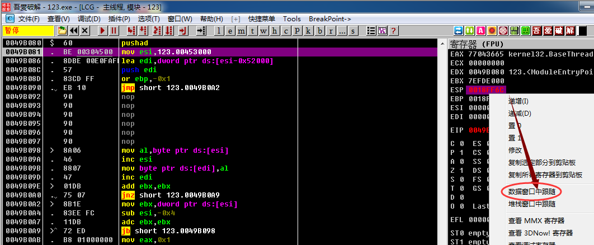594x245 pixels.
Task: Open the Log window with the l button
Action: point(219,31)
